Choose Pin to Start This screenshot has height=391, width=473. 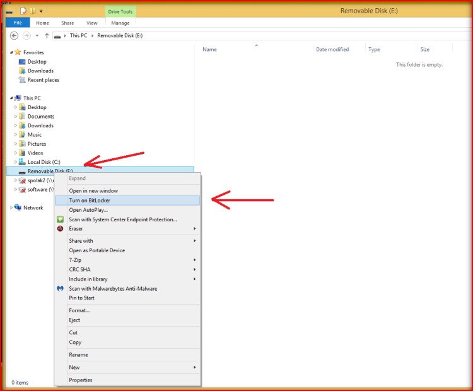[127, 298]
